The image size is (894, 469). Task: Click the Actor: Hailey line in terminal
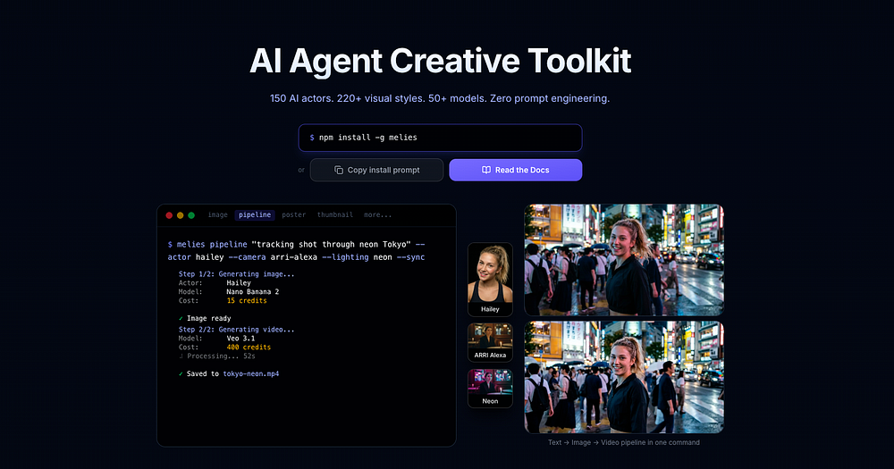coord(215,282)
